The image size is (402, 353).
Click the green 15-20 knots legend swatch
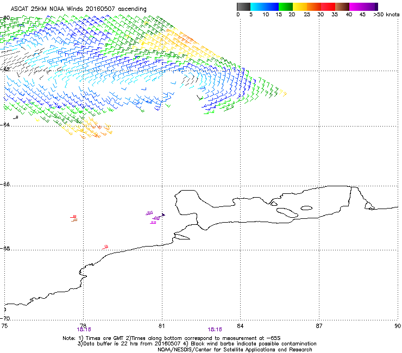click(286, 7)
